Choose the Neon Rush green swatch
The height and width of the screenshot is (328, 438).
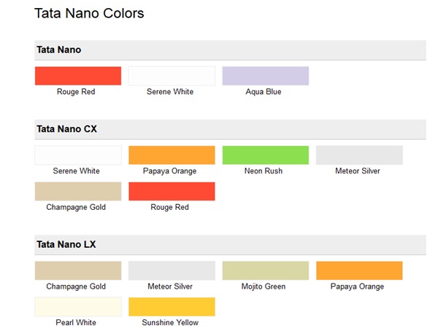pos(265,155)
